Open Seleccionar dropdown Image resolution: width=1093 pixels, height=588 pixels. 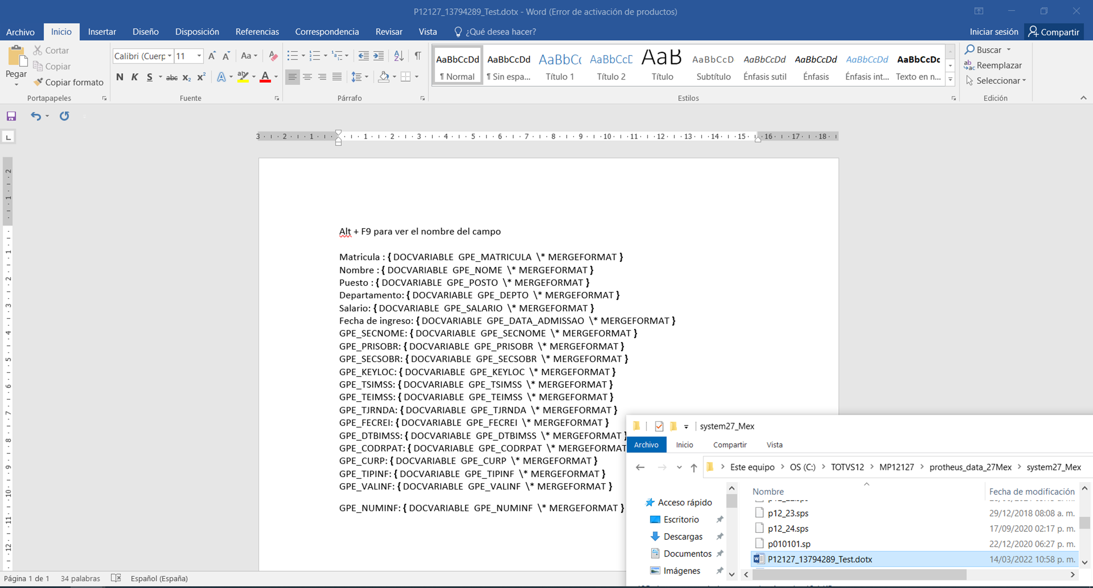point(995,80)
